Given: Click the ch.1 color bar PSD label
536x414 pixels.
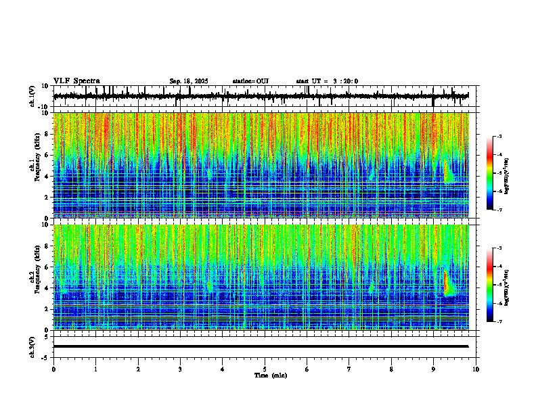Looking at the screenshot, I should tap(507, 177).
